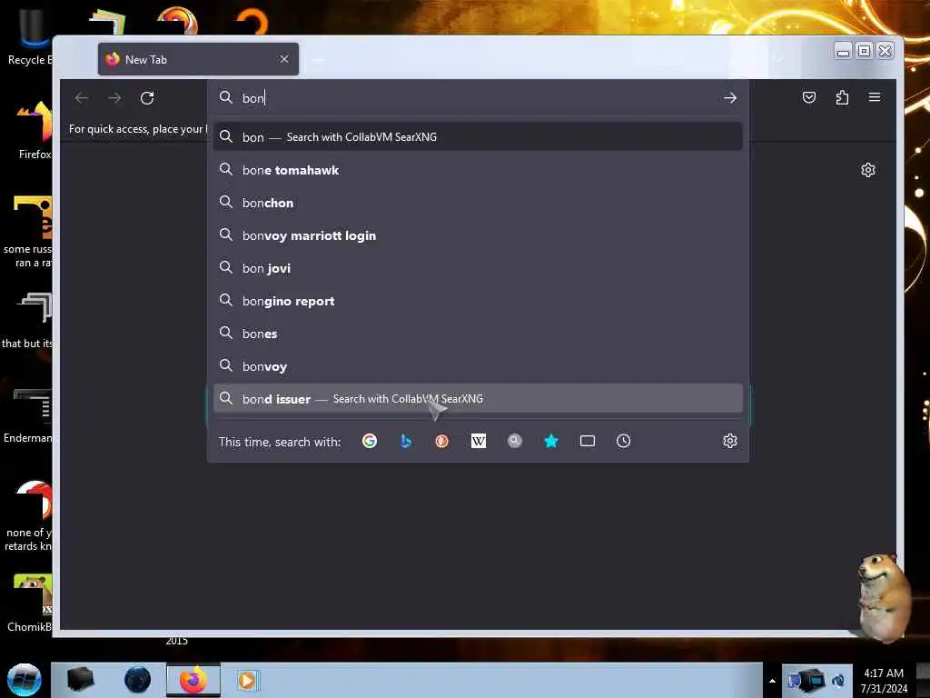Screen dimensions: 930x698
Task: Search this time with Wikipedia
Action: pyautogui.click(x=479, y=441)
